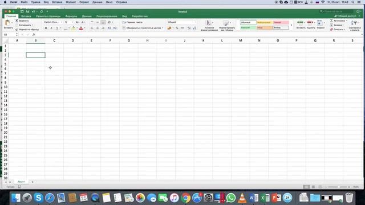
Task: Align cell text left
Action: pos(92,28)
